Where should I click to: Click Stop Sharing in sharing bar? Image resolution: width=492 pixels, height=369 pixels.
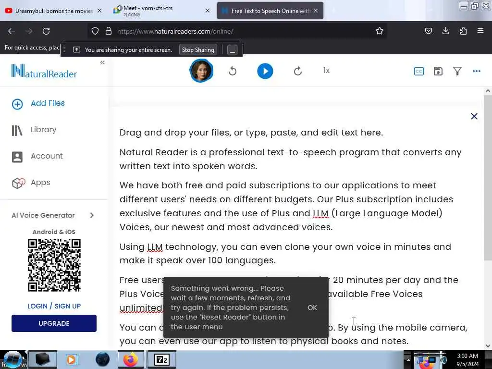(198, 50)
